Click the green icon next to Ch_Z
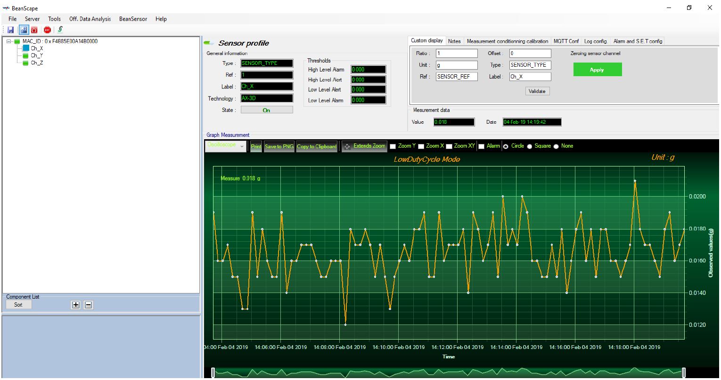This screenshot has width=721, height=380. point(26,63)
